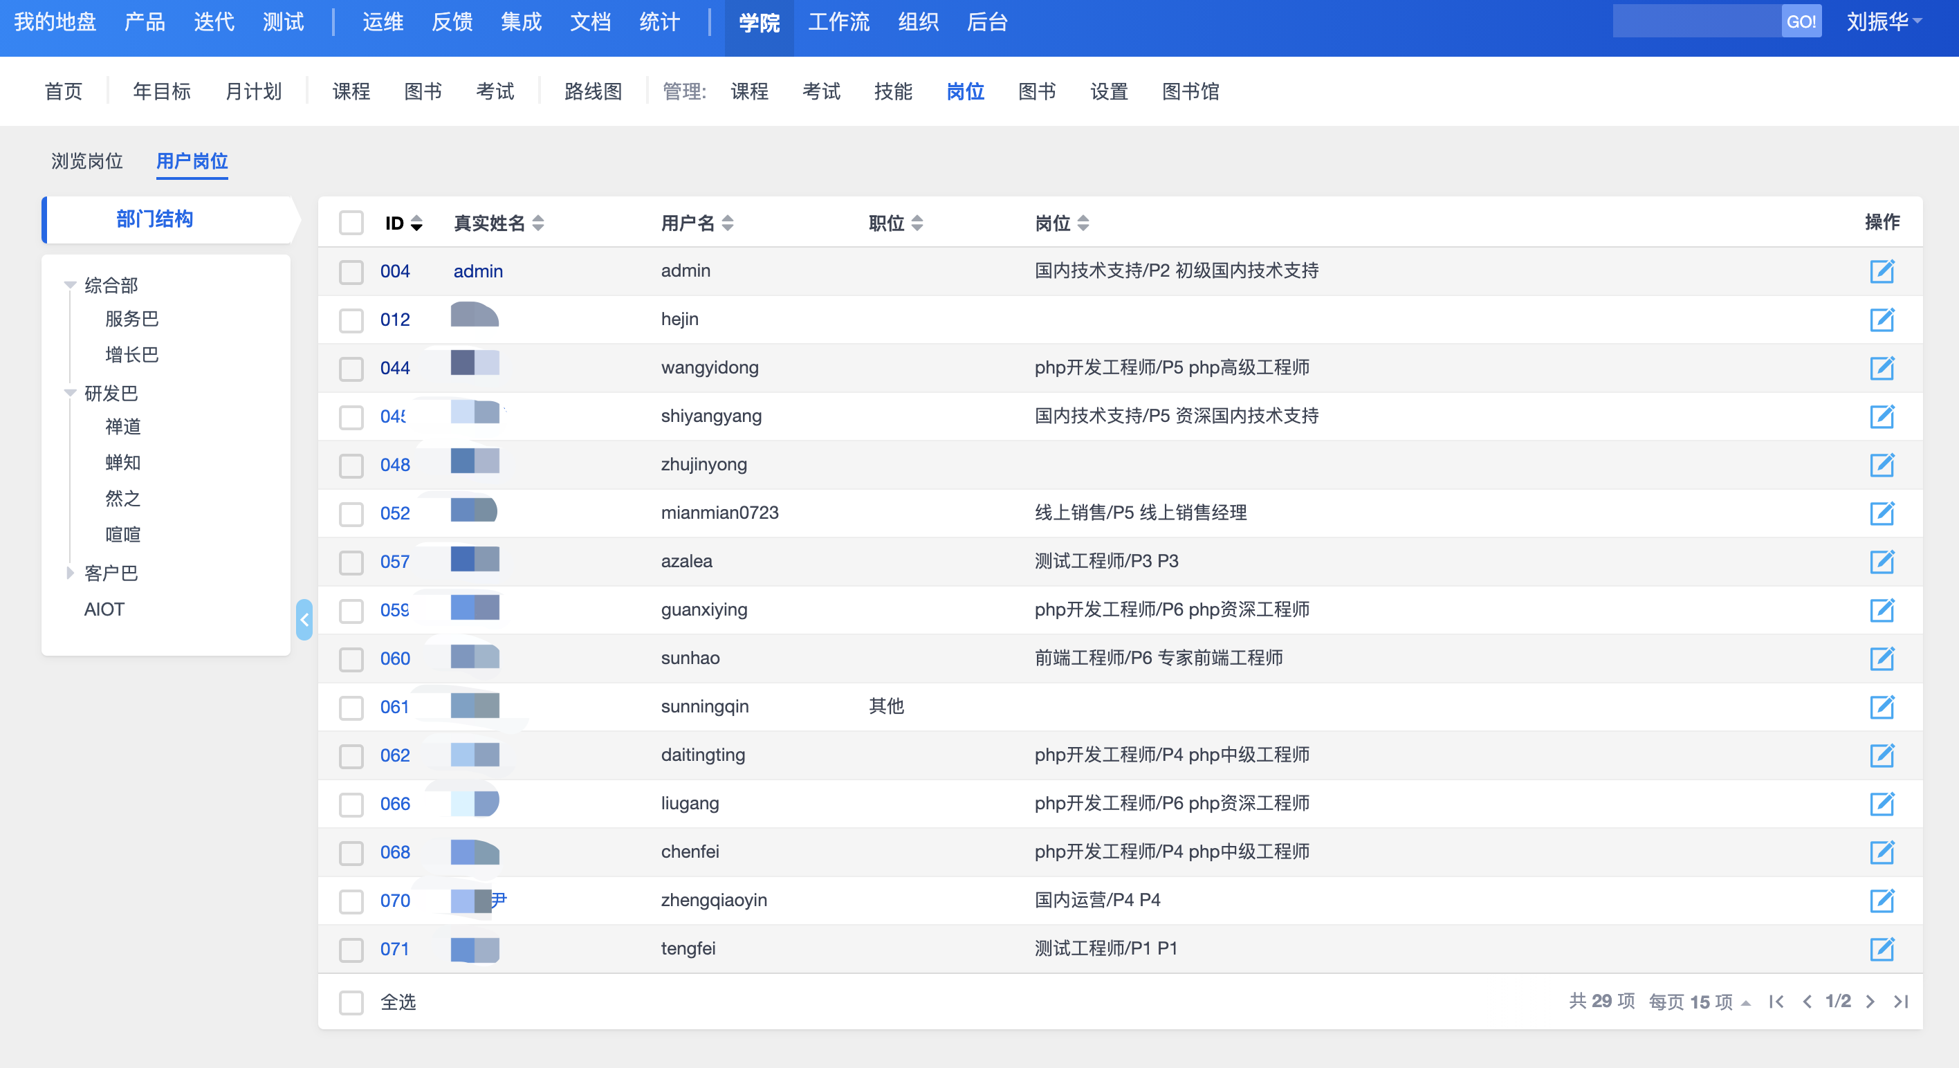Screen dimensions: 1959x1068
Task: Switch to 浏览岗位 tab
Action: pos(86,161)
